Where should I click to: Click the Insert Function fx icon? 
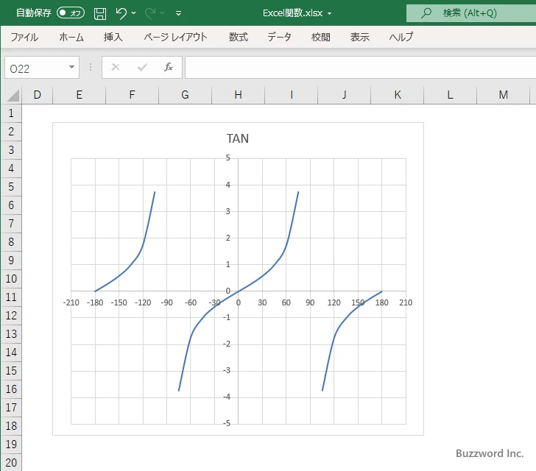tap(169, 67)
